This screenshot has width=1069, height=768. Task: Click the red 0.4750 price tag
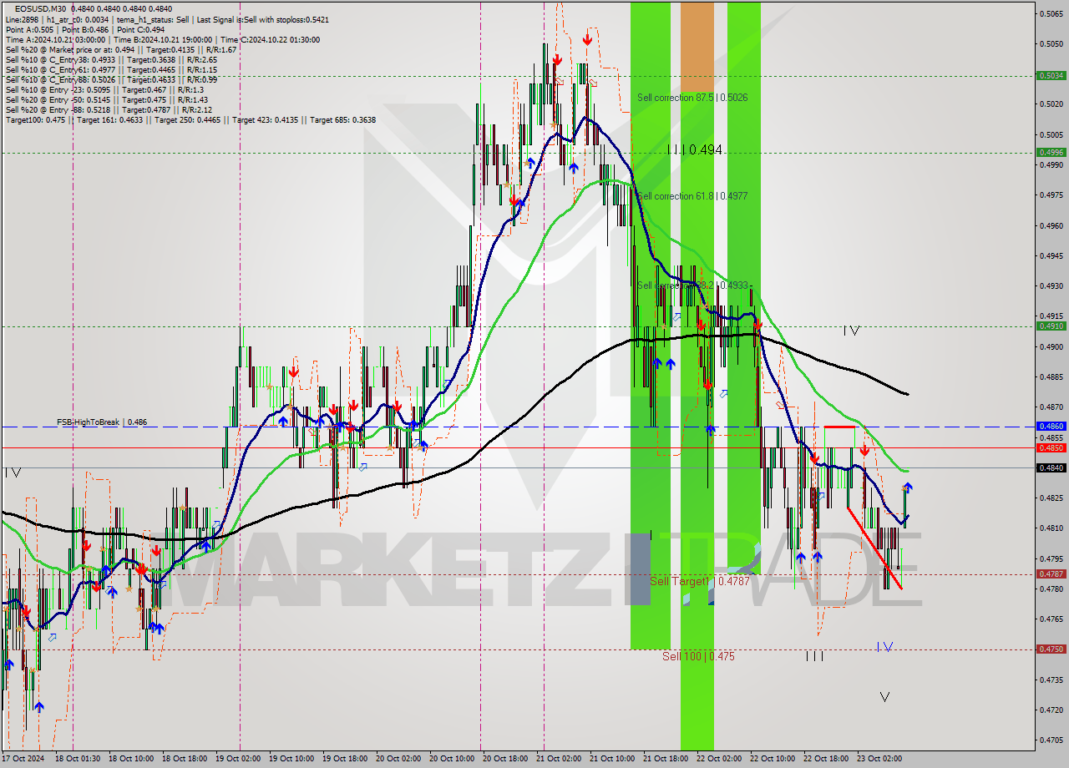pos(1051,649)
